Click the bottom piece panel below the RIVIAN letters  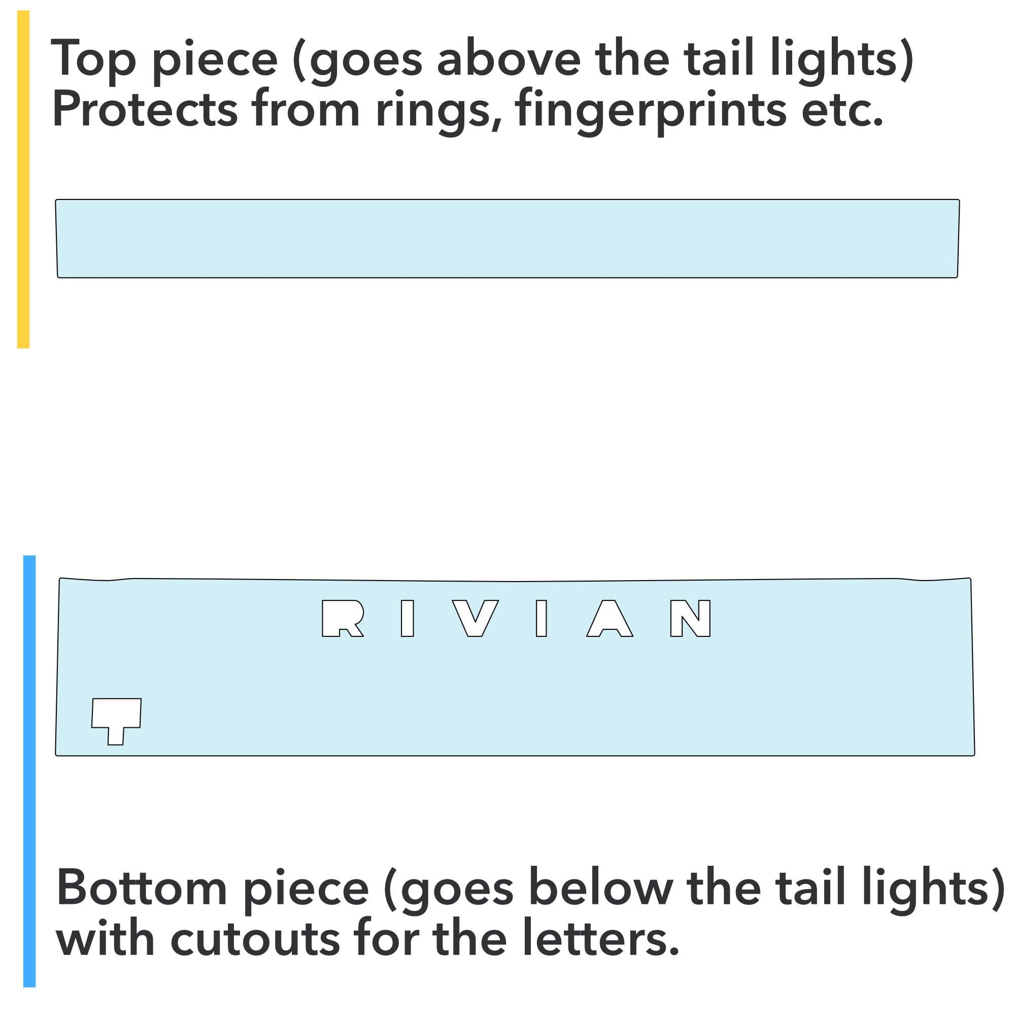507,699
